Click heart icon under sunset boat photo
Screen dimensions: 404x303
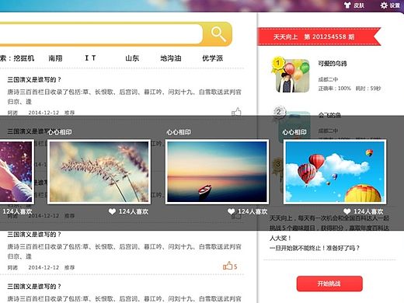point(232,211)
